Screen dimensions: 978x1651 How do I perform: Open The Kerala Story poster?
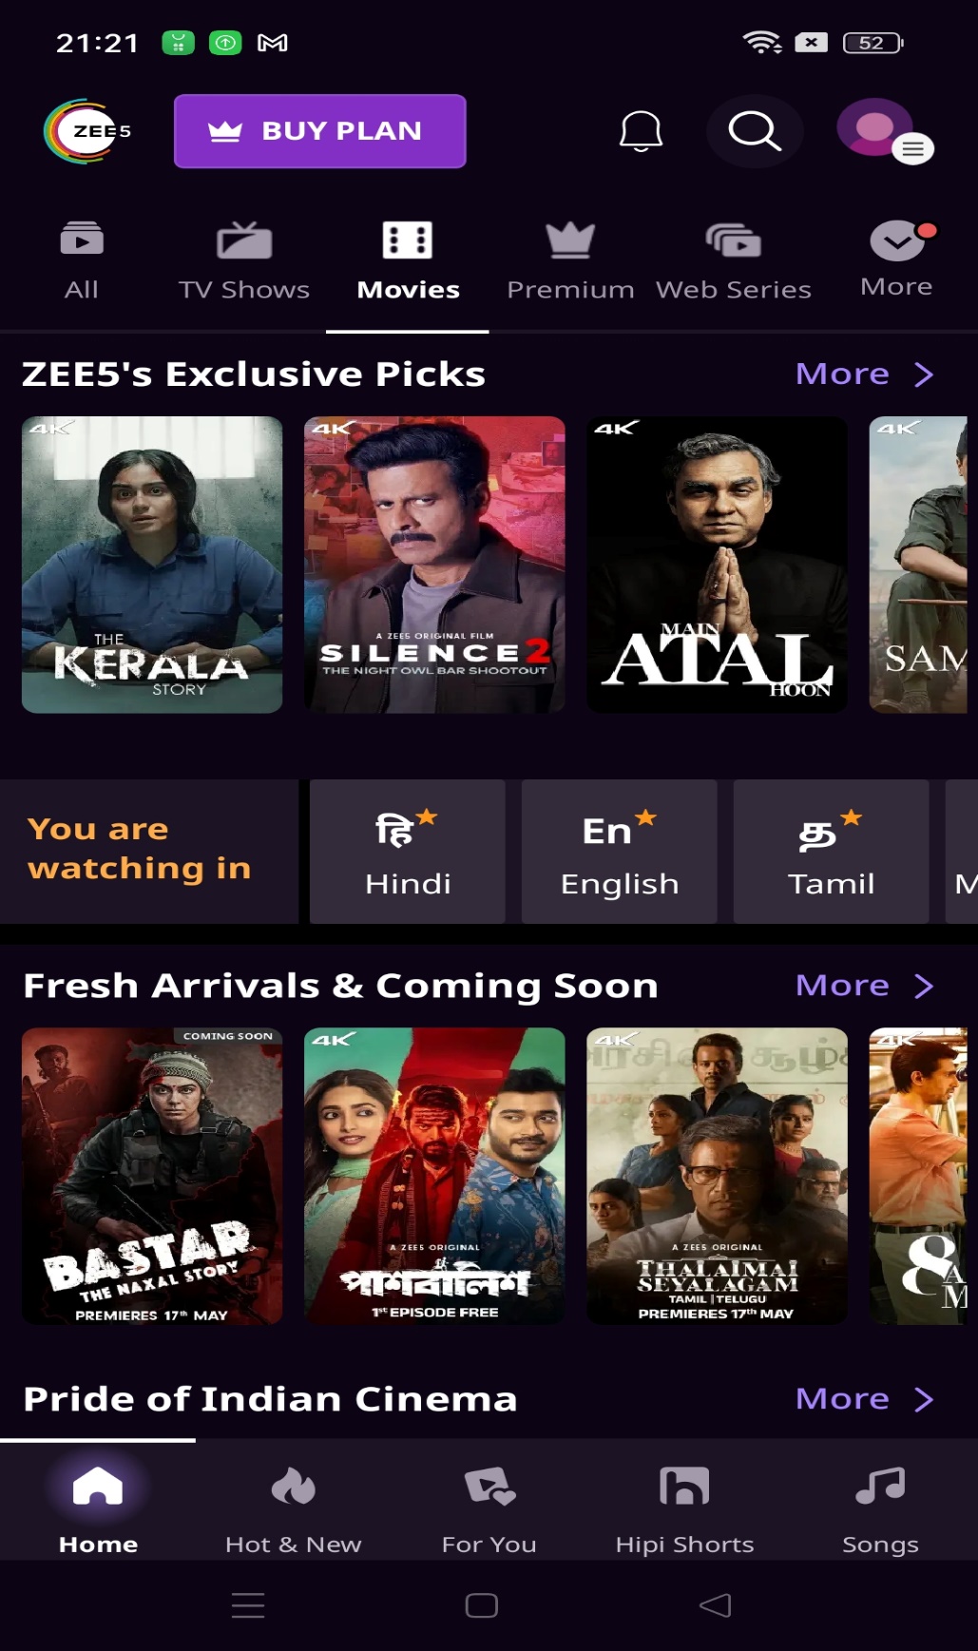pyautogui.click(x=152, y=565)
